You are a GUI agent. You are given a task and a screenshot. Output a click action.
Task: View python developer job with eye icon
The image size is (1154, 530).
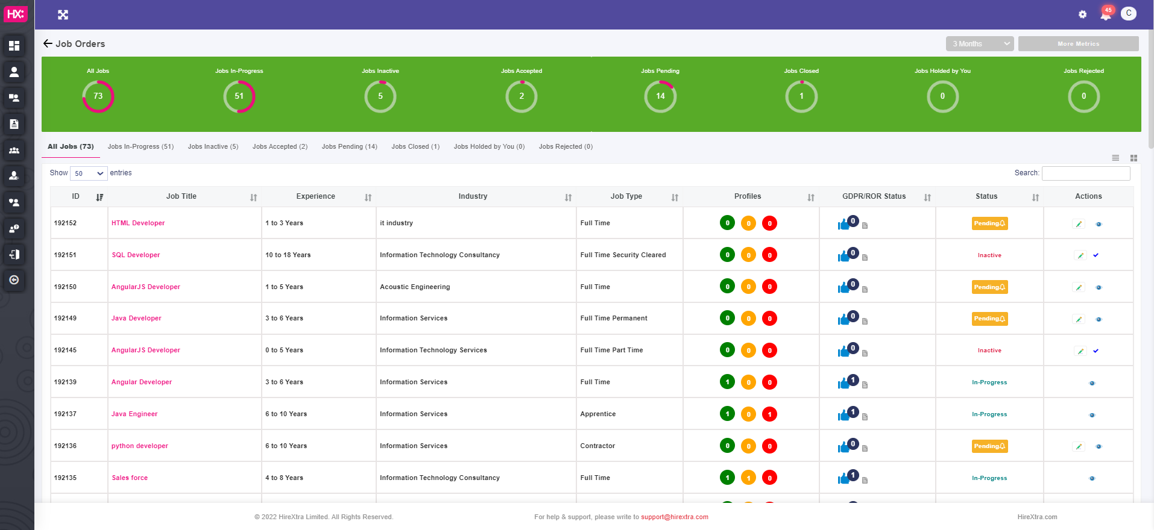pos(1099,447)
